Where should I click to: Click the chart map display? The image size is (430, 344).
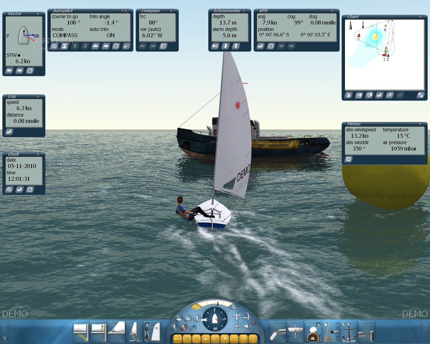pyautogui.click(x=385, y=54)
